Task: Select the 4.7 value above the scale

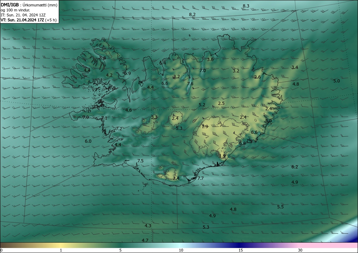Action: point(145,240)
